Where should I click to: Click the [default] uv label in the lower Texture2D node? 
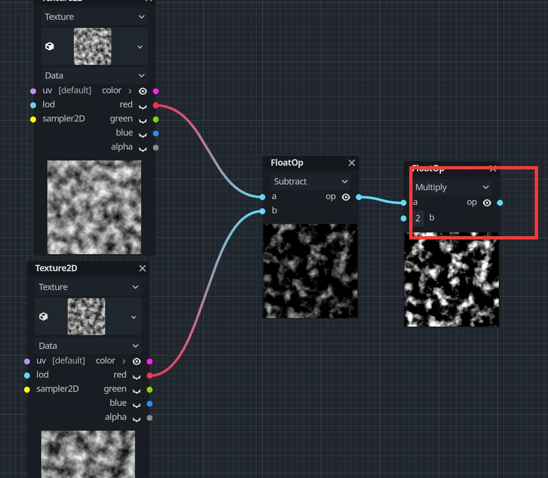[69, 361]
